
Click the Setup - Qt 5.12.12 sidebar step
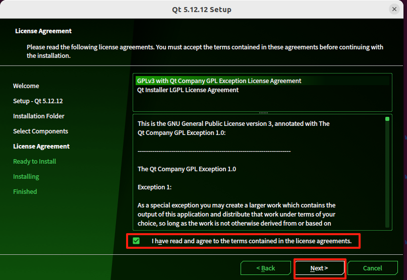click(38, 101)
